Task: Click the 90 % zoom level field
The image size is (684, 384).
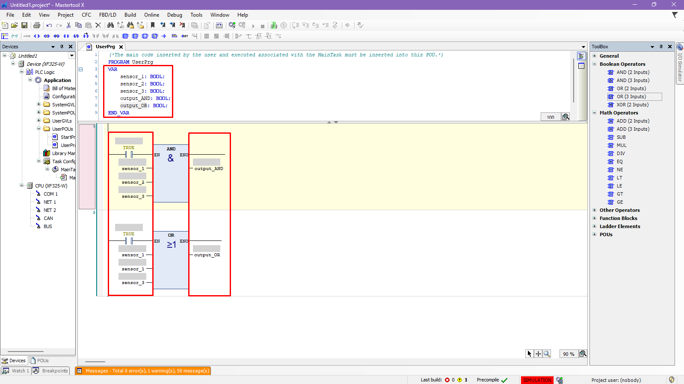Action: pos(569,354)
